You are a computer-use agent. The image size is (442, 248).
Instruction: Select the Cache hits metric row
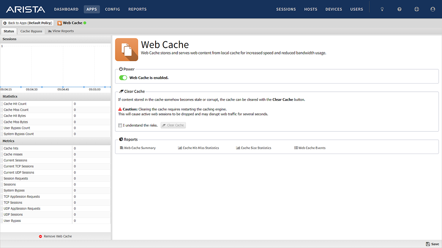pyautogui.click(x=55, y=149)
